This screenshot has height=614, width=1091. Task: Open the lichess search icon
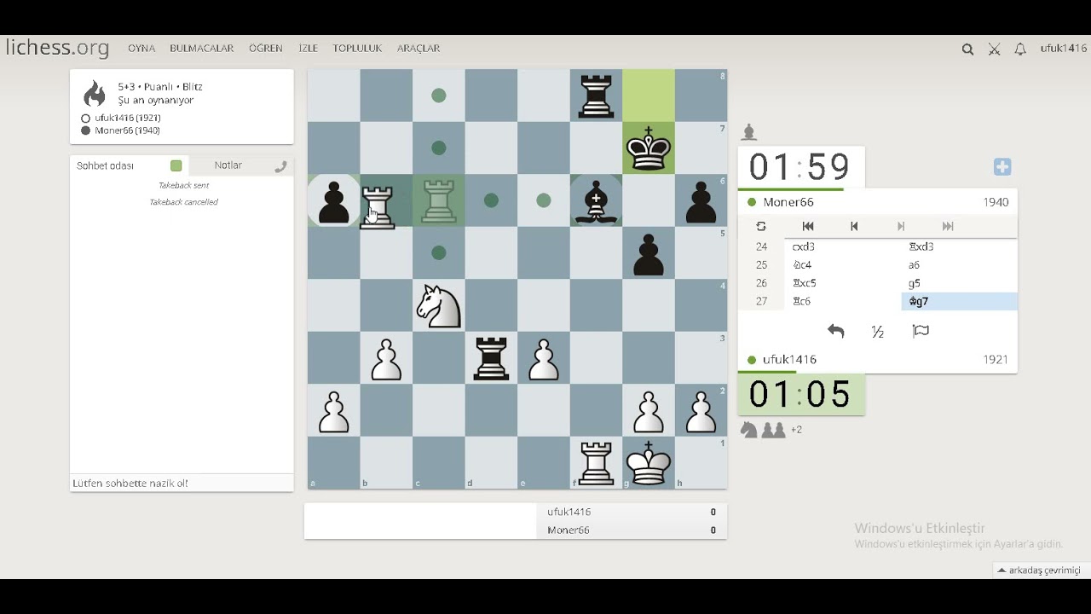tap(967, 49)
